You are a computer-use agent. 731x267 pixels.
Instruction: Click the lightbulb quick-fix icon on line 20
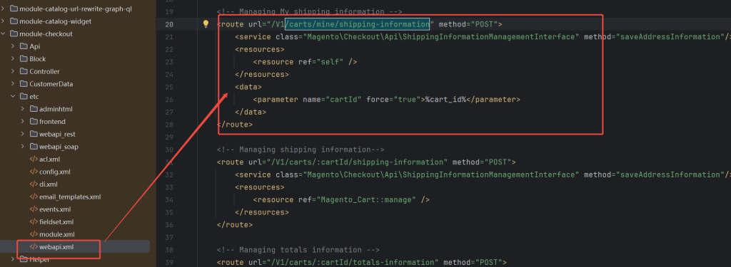tap(206, 24)
